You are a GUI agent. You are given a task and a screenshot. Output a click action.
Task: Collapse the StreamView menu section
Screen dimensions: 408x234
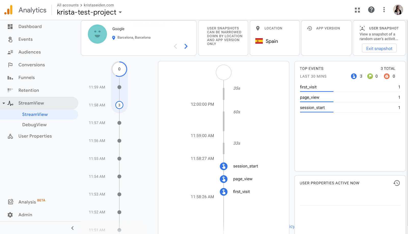coord(4,103)
